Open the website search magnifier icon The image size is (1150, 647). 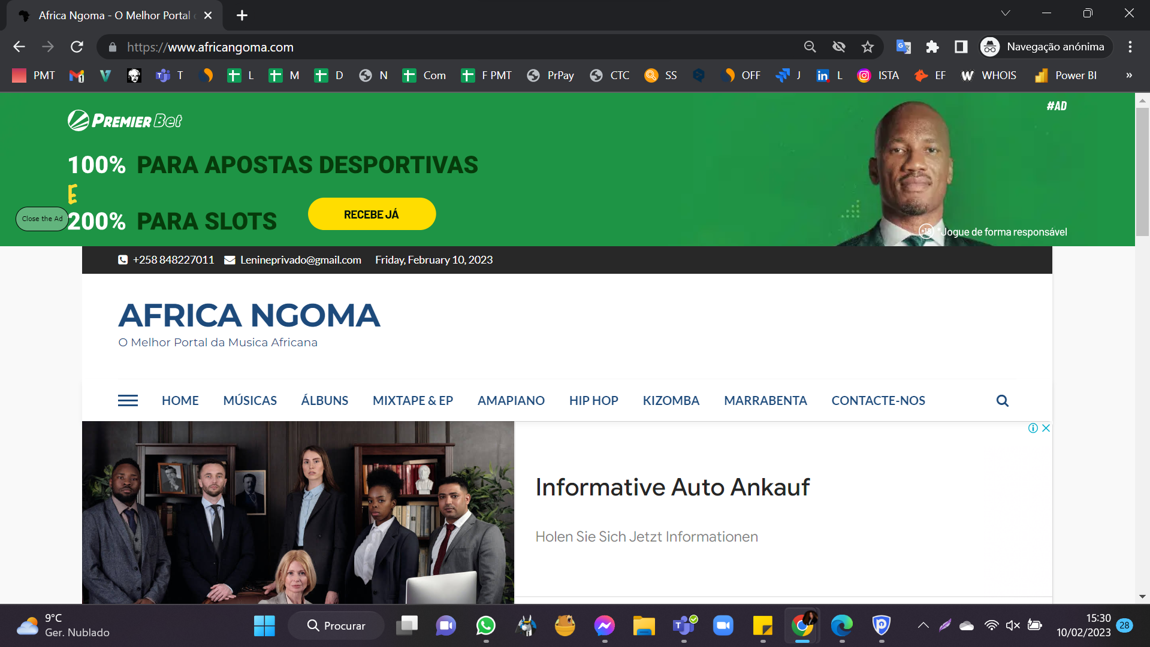click(1002, 401)
